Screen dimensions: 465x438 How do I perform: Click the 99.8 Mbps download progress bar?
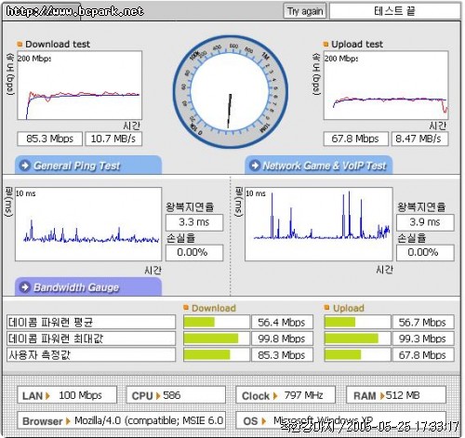click(217, 338)
